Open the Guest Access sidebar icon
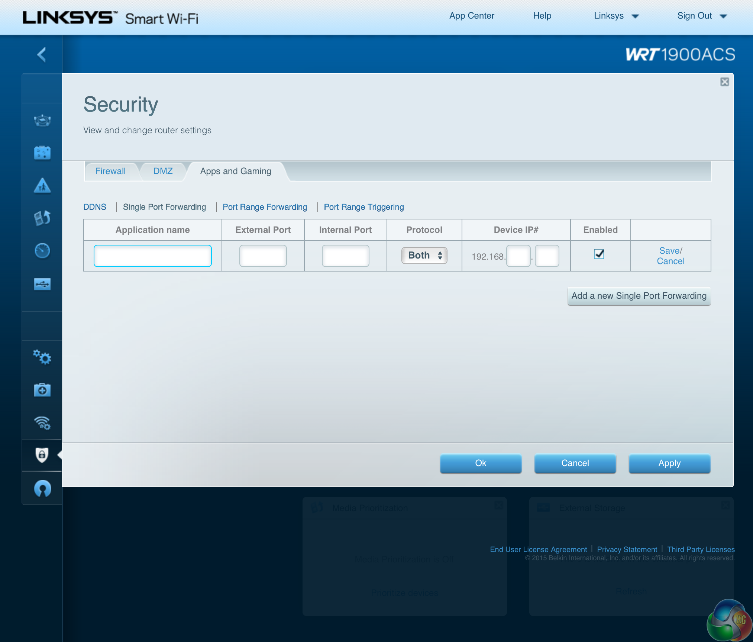Screen dimensions: 753x642 coord(42,153)
